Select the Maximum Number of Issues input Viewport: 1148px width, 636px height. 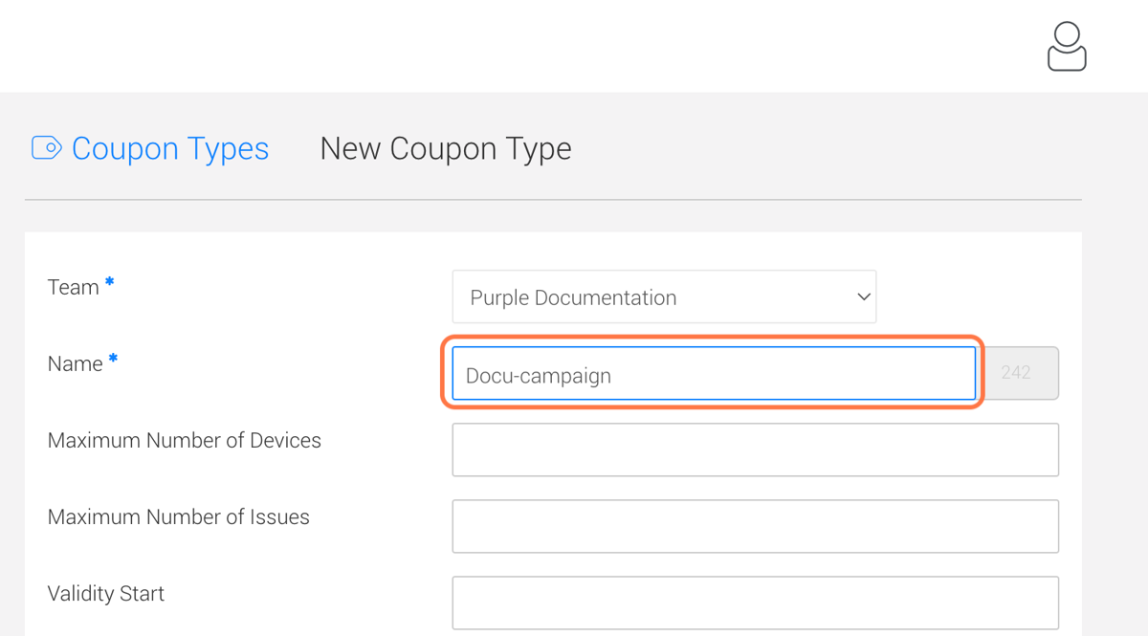coord(756,526)
